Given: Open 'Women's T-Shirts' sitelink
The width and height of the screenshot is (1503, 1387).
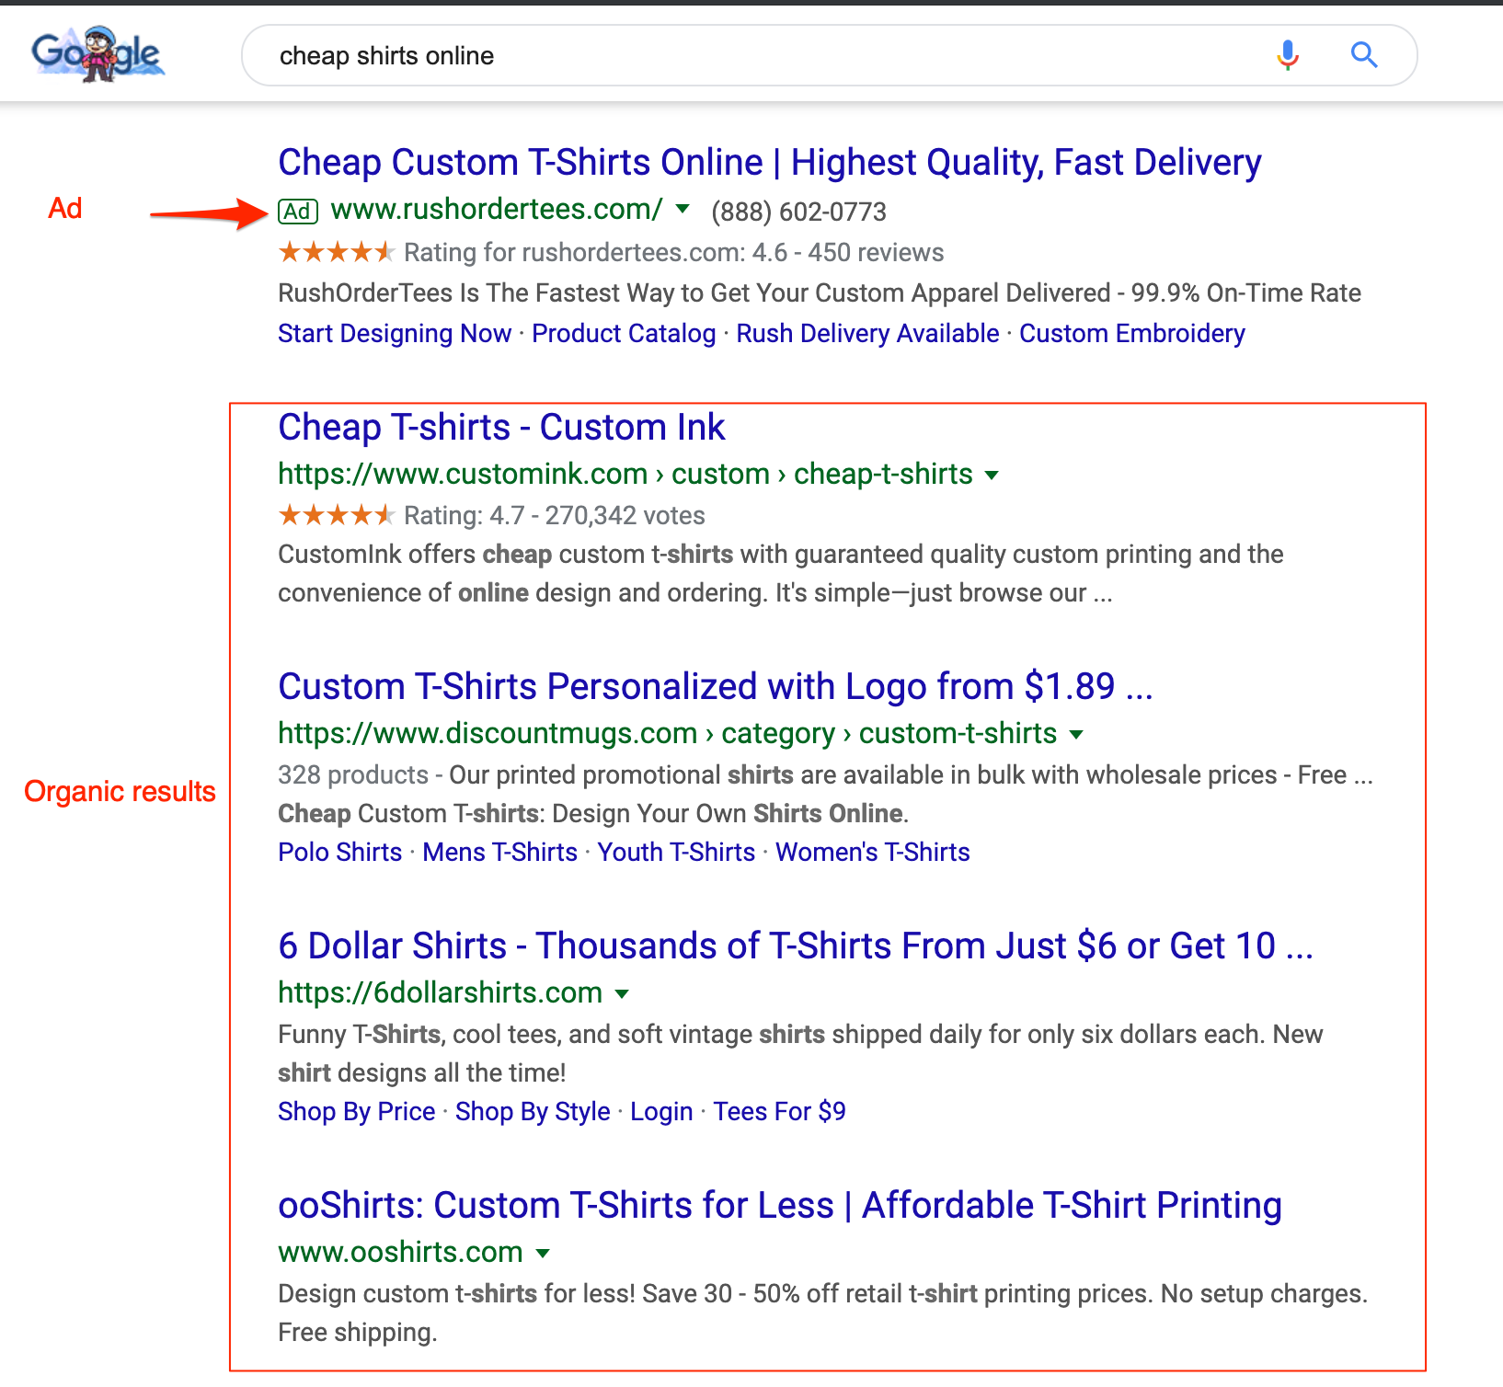Looking at the screenshot, I should pos(873,852).
